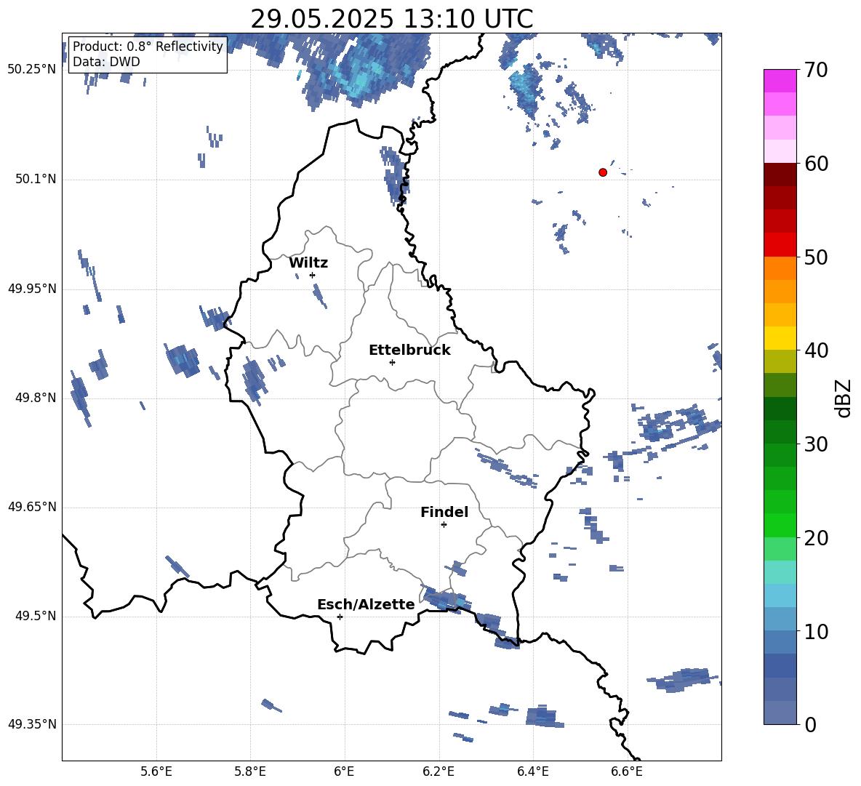The image size is (861, 786).
Task: Click the Wiltz city label
Action: [x=308, y=263]
